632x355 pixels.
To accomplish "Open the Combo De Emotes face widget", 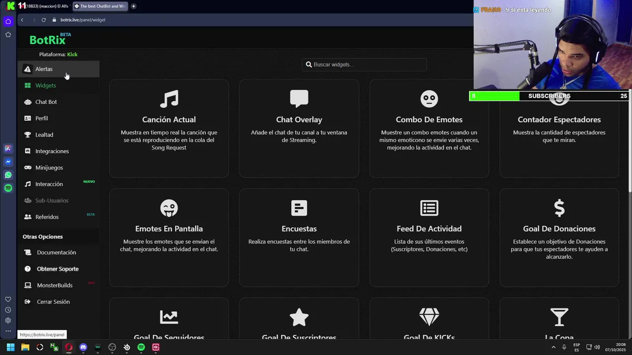I will (x=429, y=128).
